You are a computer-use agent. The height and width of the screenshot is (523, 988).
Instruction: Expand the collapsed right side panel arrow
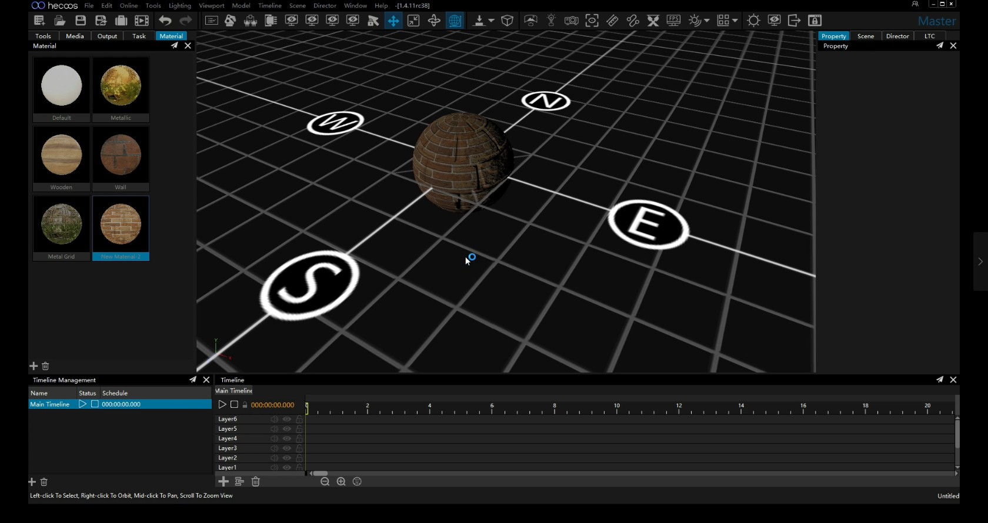(980, 261)
